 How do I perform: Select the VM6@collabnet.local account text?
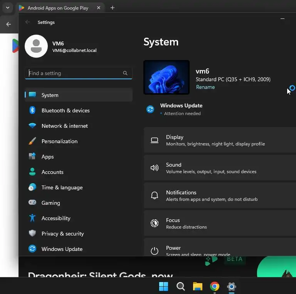74,50
